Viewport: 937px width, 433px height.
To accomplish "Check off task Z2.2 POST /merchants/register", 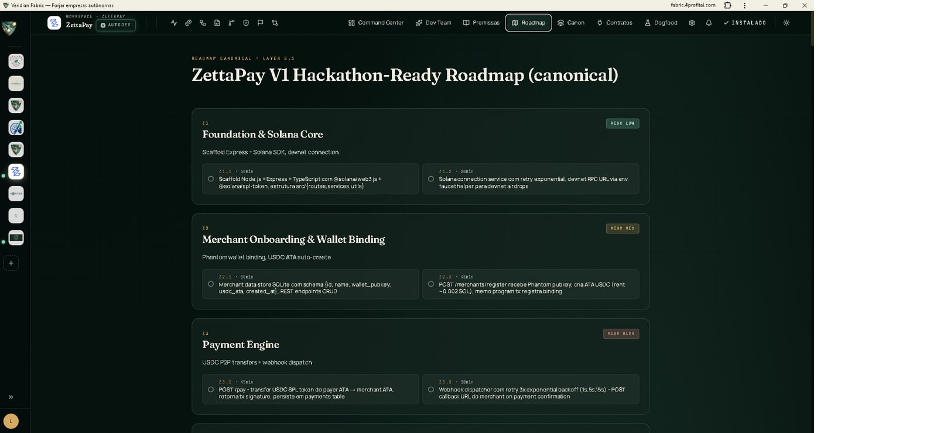I will [431, 284].
